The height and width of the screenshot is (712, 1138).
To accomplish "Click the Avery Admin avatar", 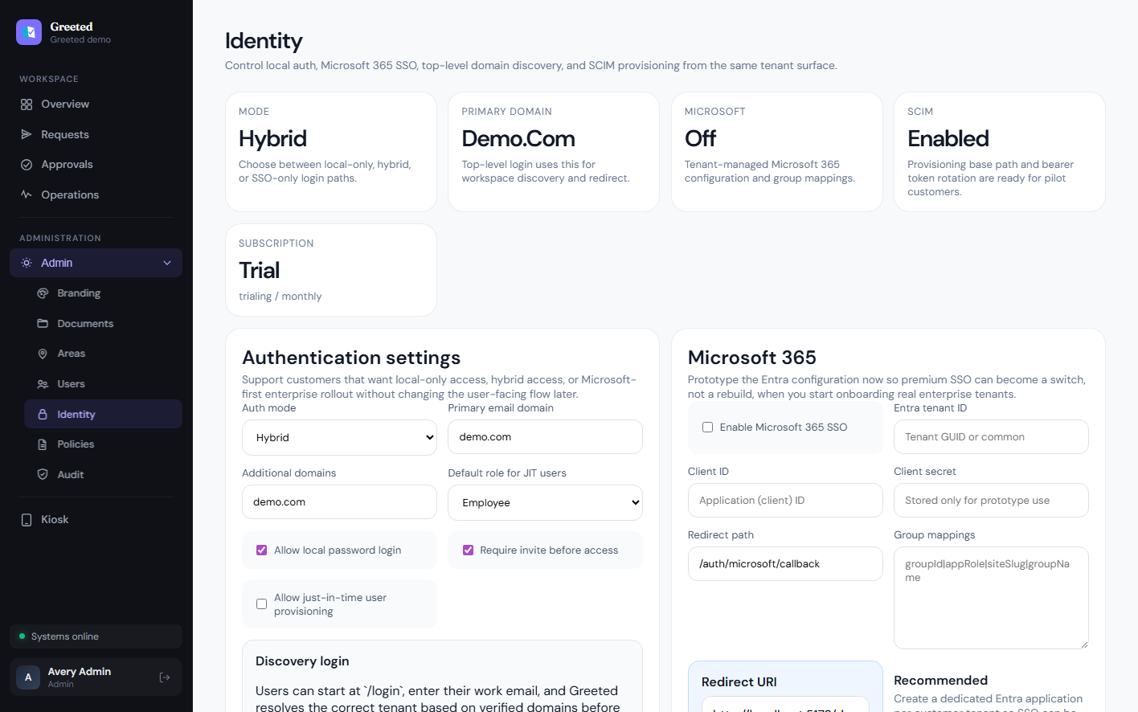I will tap(28, 677).
